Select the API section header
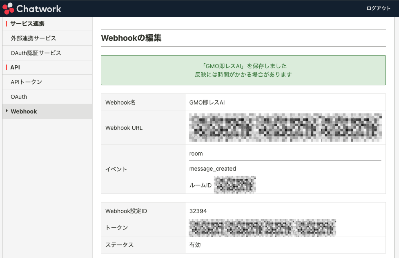This screenshot has height=258, width=399. [15, 67]
